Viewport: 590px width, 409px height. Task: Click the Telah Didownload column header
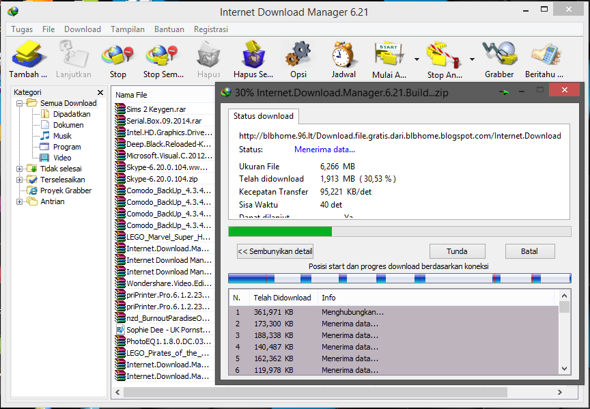(x=282, y=298)
